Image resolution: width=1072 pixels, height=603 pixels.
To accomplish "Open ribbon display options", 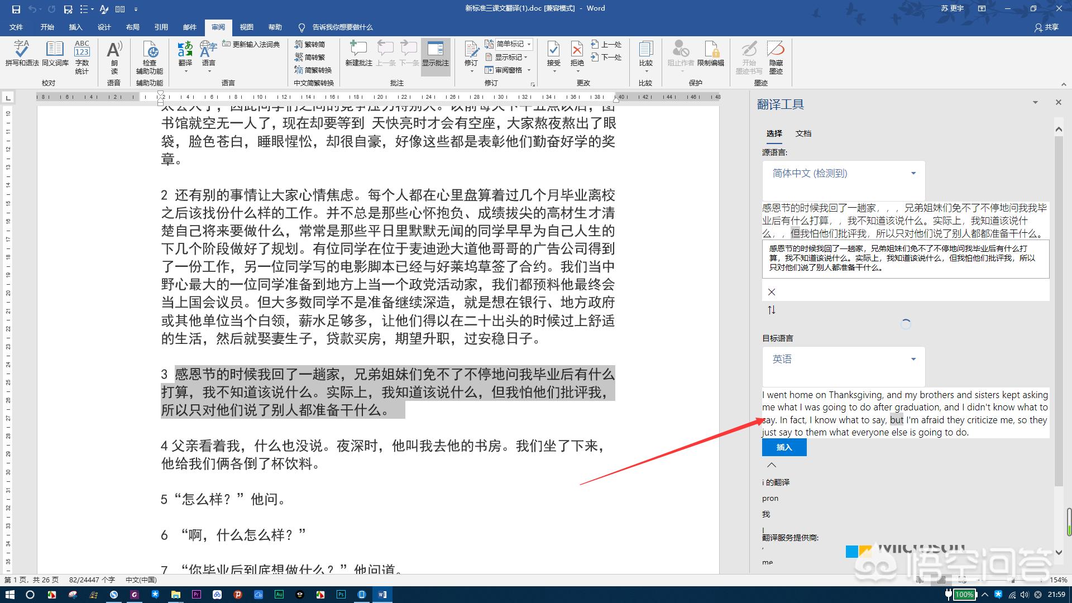I will (x=982, y=8).
